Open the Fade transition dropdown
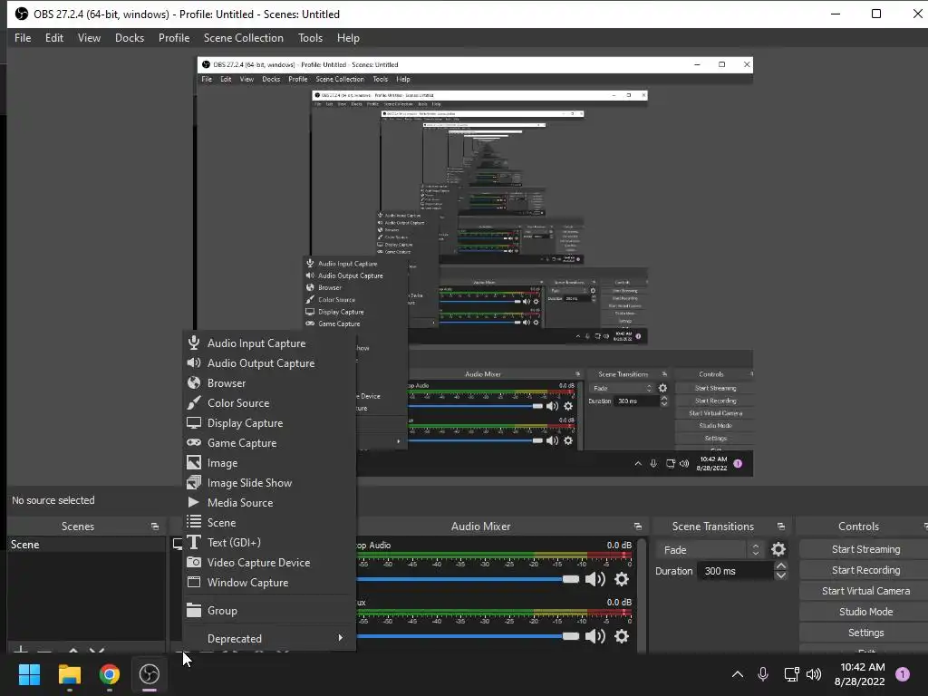This screenshot has width=928, height=696. pos(709,550)
